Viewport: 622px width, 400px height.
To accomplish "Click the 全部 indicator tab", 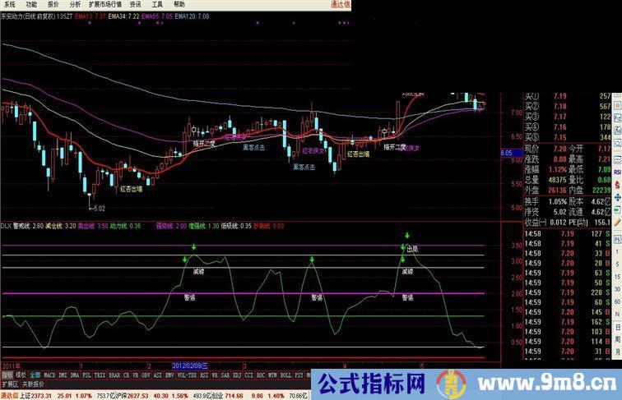I will click(x=35, y=375).
